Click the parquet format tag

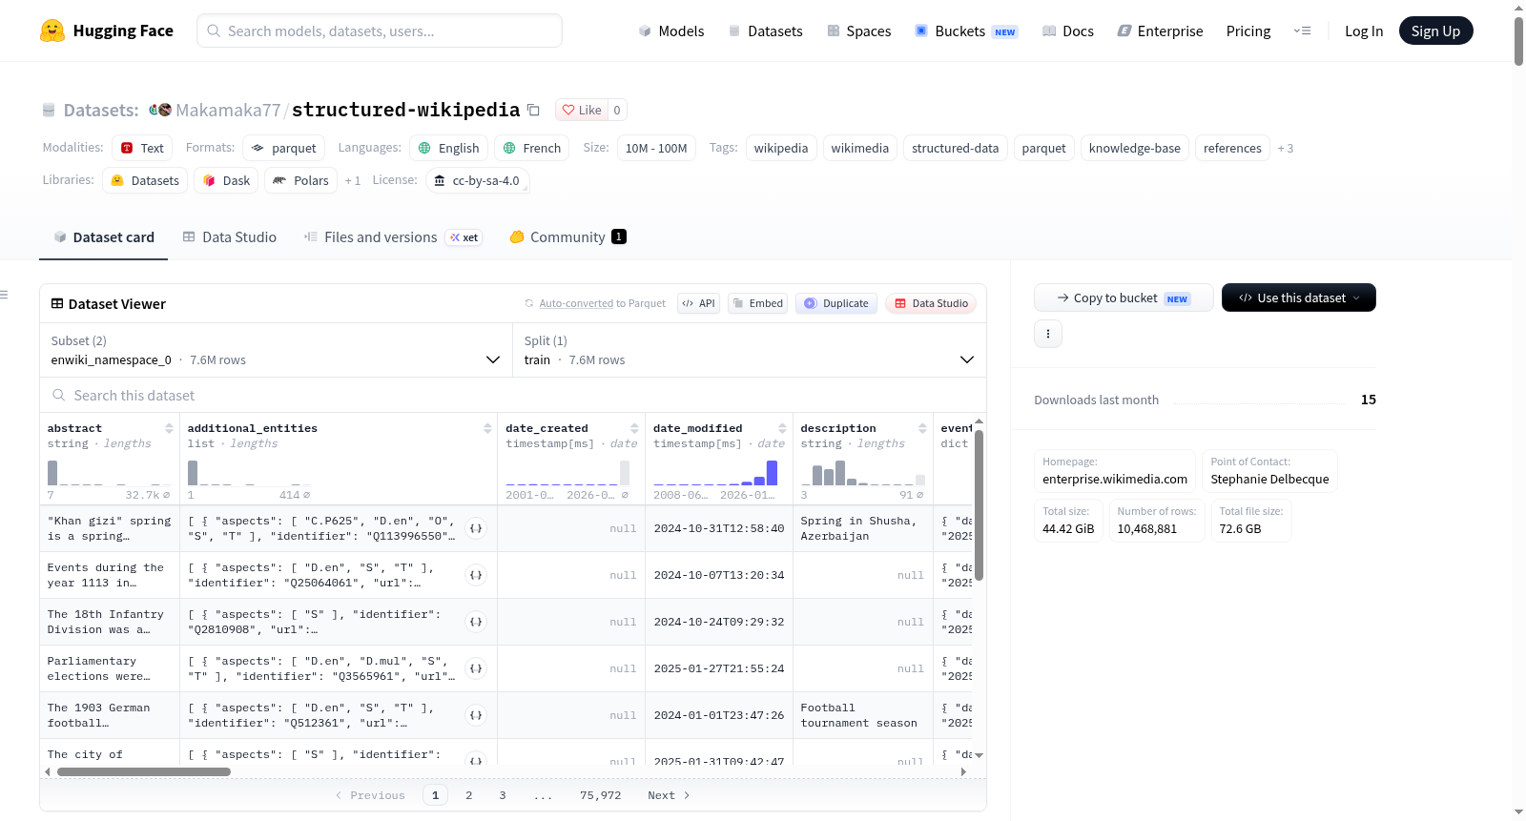point(284,148)
